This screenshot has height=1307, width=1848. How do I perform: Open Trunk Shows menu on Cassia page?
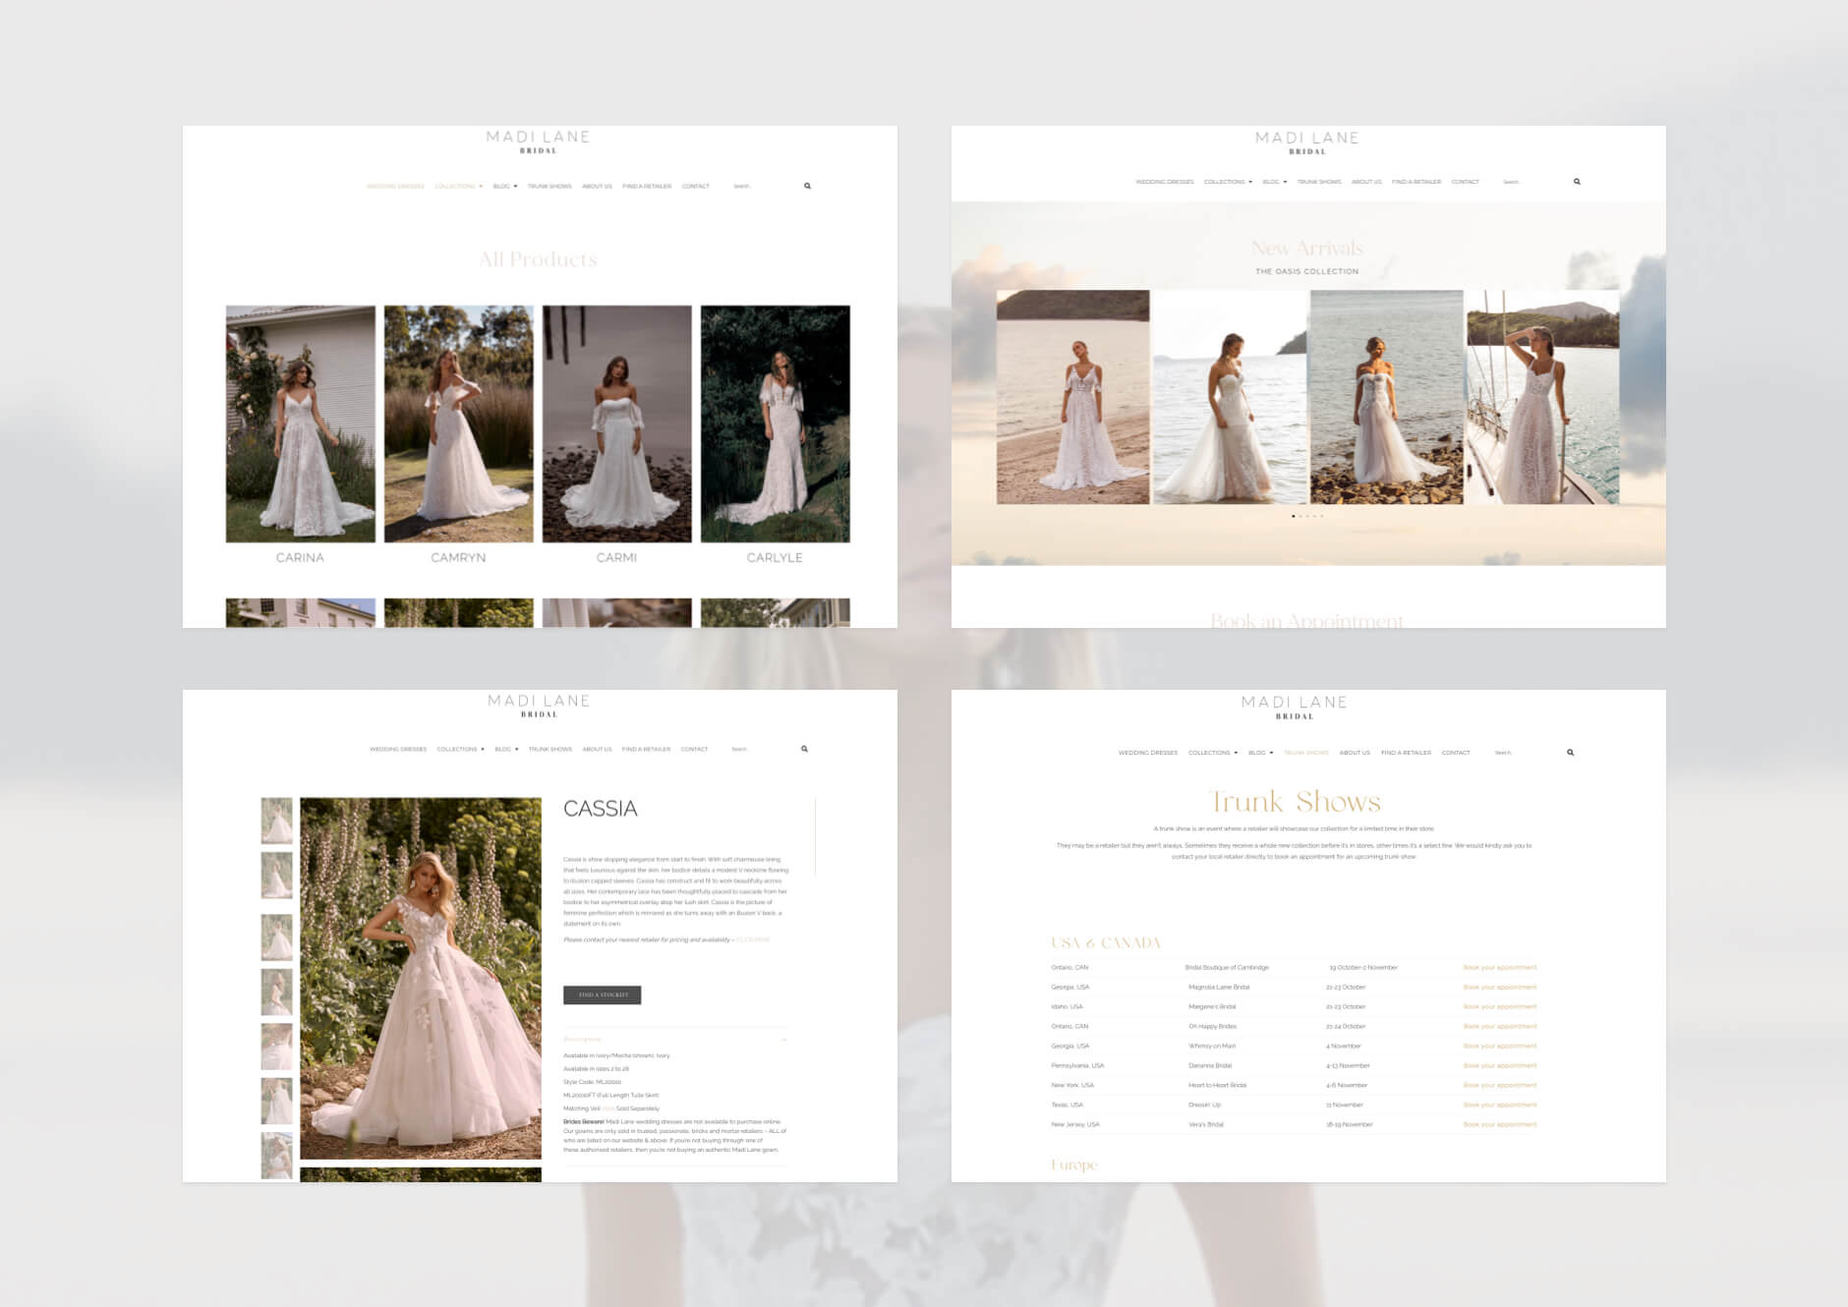(x=549, y=749)
